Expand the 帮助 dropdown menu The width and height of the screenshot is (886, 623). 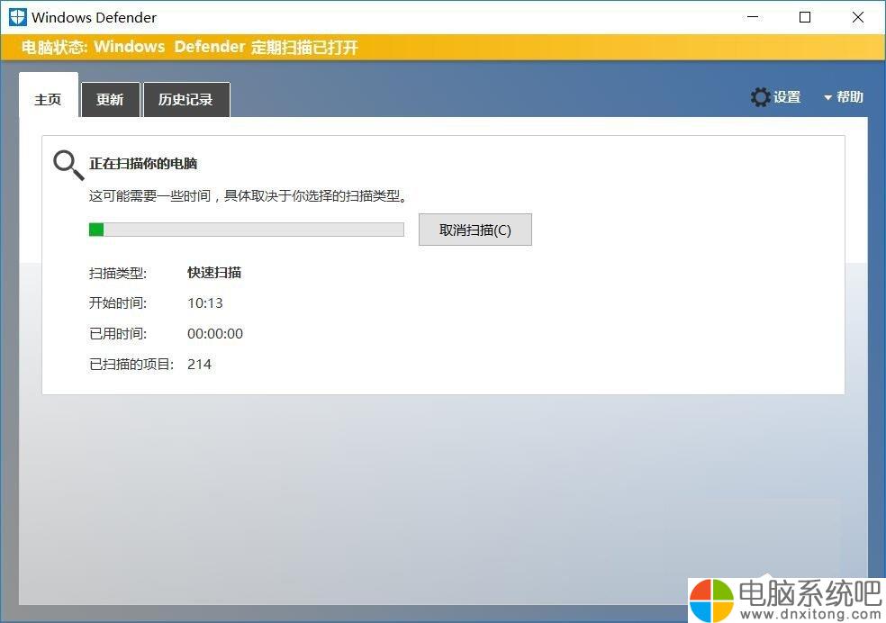tap(844, 97)
